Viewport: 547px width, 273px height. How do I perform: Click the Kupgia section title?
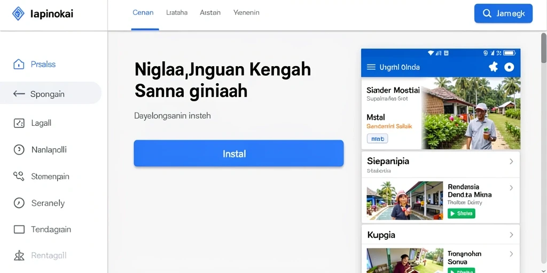(381, 235)
